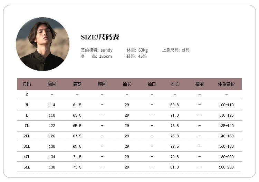Image resolution: width=259 pixels, height=182 pixels.
Task: Click the shoulder width 61.5 cell
Action: coord(77,105)
